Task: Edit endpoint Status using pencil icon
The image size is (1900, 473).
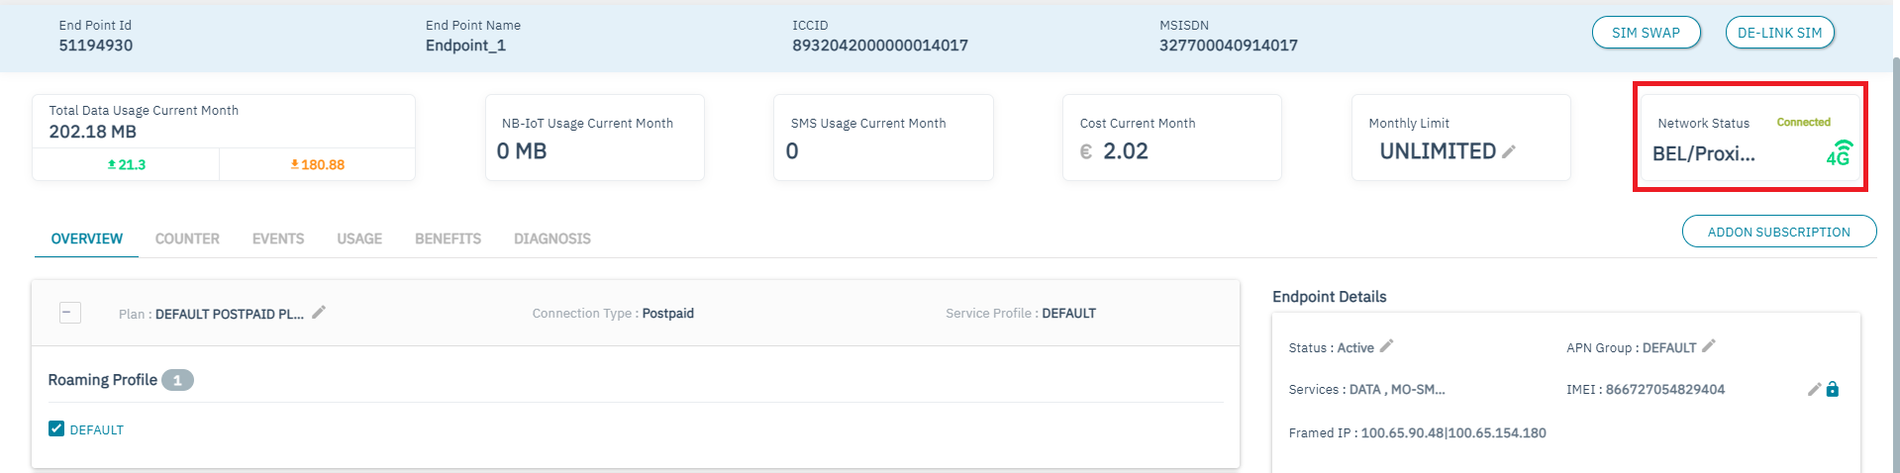Action: point(1386,346)
